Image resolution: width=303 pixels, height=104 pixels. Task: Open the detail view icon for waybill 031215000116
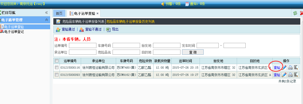pos(297,68)
